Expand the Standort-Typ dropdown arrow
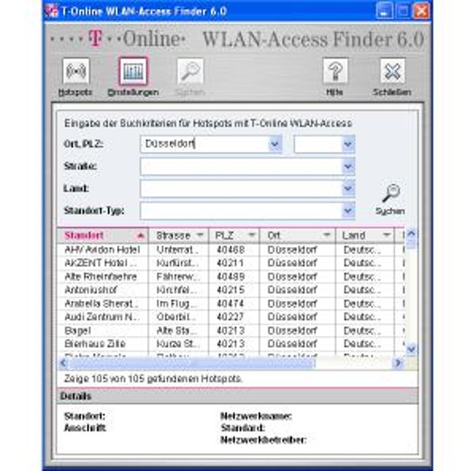The height and width of the screenshot is (471, 476). [x=348, y=211]
